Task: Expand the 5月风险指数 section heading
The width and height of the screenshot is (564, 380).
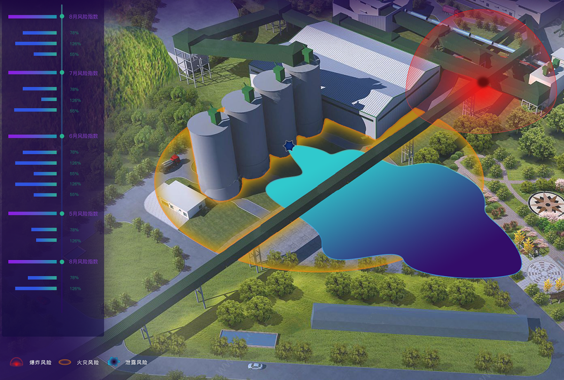Action: point(84,213)
